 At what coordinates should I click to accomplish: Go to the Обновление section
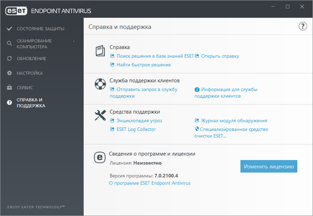click(x=31, y=59)
